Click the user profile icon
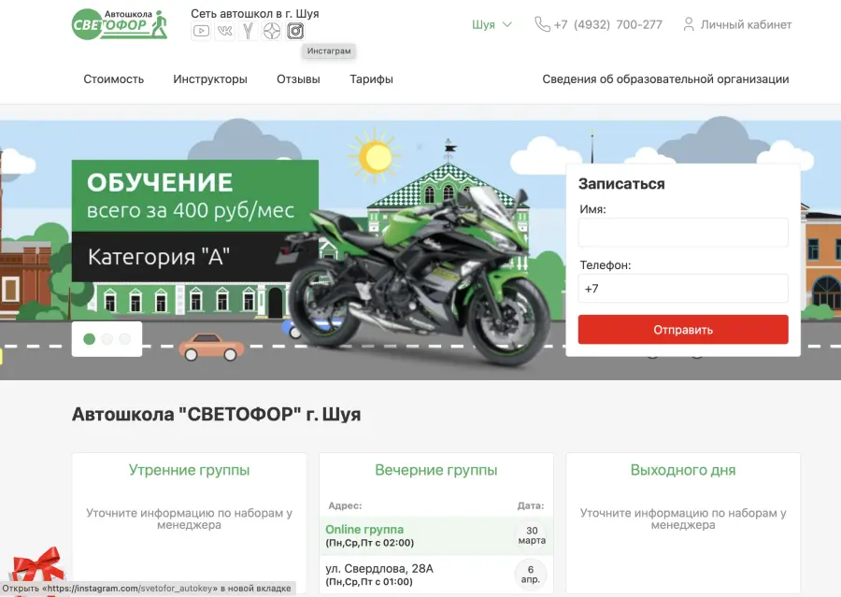Viewport: 841px width, 597px height. 688,24
